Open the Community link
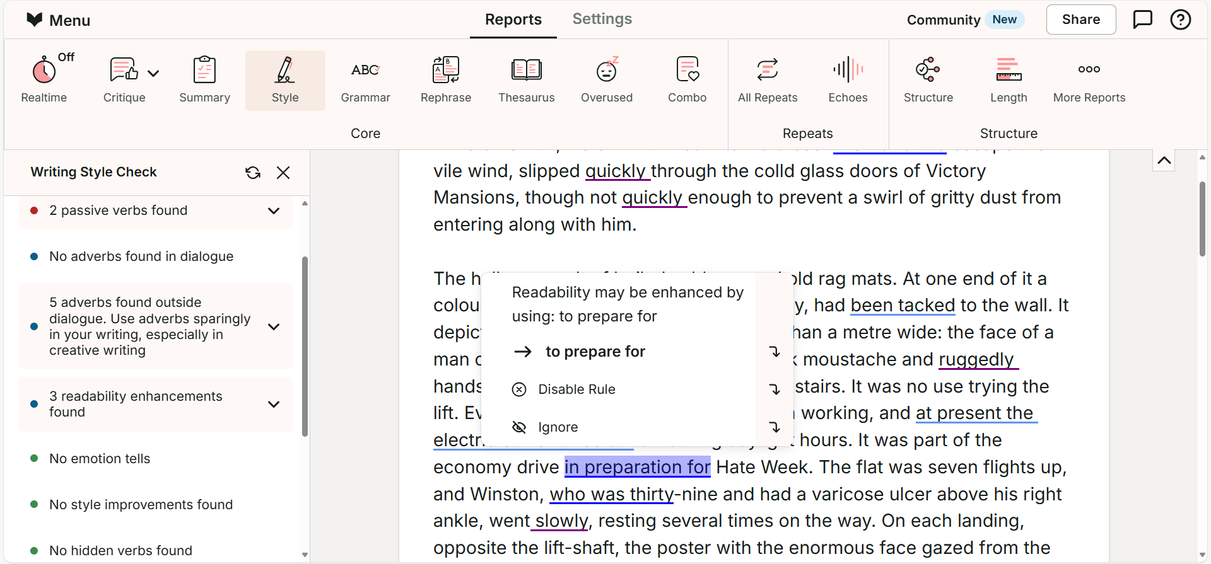Screen dimensions: 1211x564 coord(944,20)
